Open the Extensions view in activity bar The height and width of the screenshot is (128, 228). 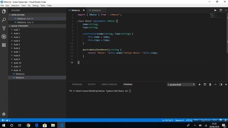click(x=4, y=45)
